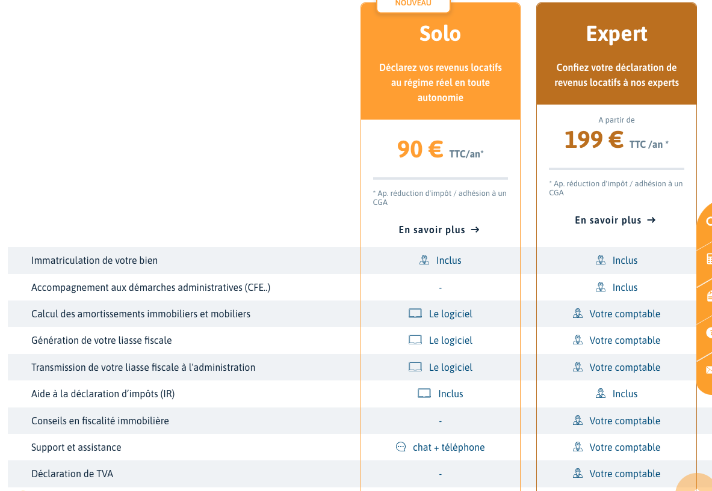Click the laptop icon for Génération de liasse fiscale
This screenshot has height=491, width=712.
tap(415, 340)
